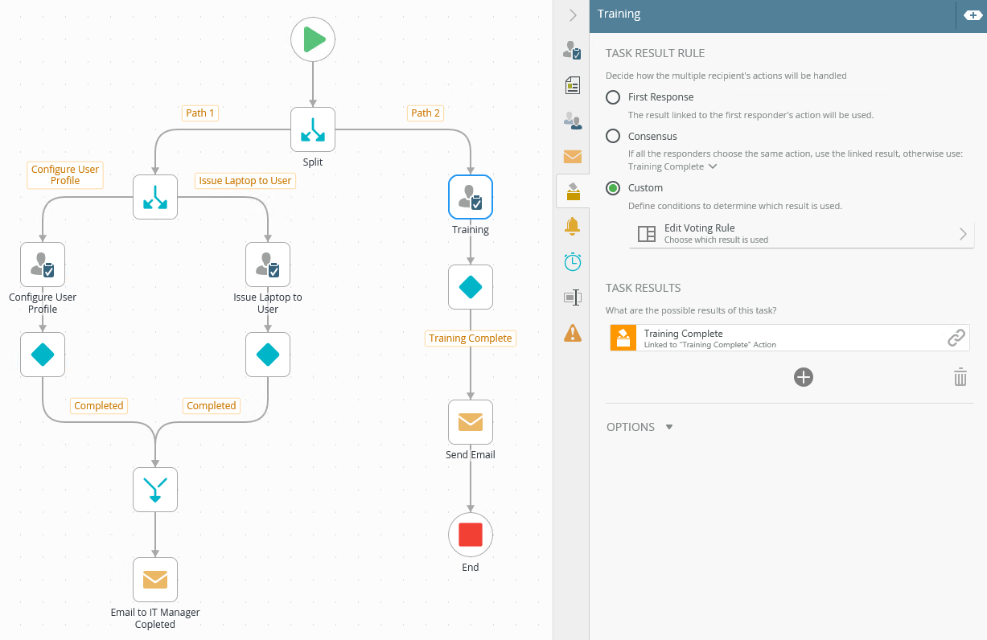Collapse the sidebar with the chevron arrow
The height and width of the screenshot is (640, 987).
(572, 14)
